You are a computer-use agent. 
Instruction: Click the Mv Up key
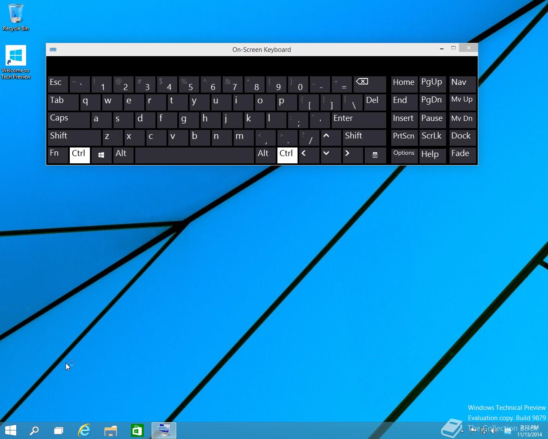tap(462, 102)
